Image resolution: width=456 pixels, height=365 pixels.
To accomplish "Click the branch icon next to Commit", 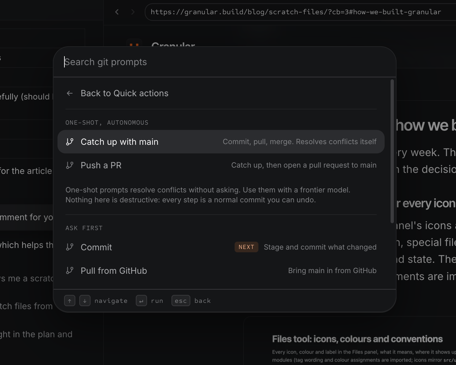I will [x=70, y=247].
